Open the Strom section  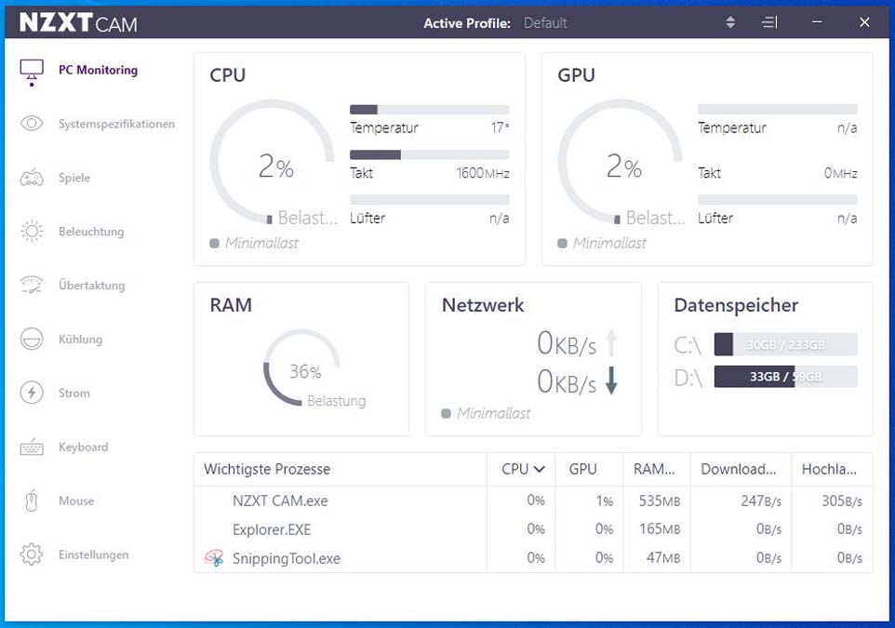click(73, 393)
